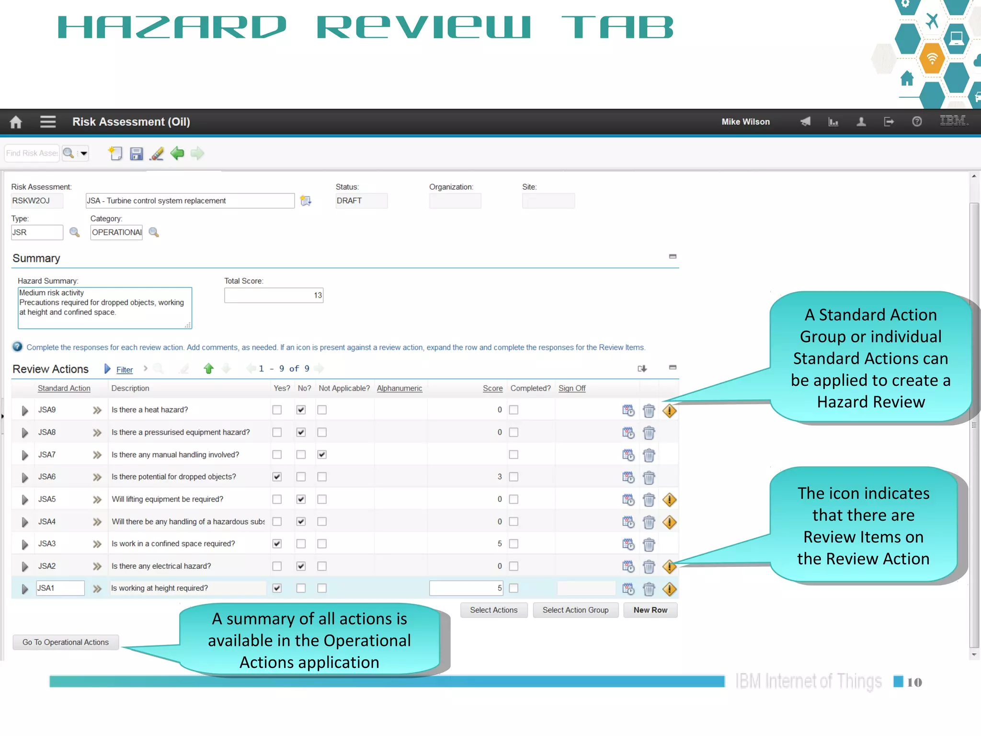Open the hamburger navigation menu
This screenshot has height=736, width=981.
tap(48, 122)
